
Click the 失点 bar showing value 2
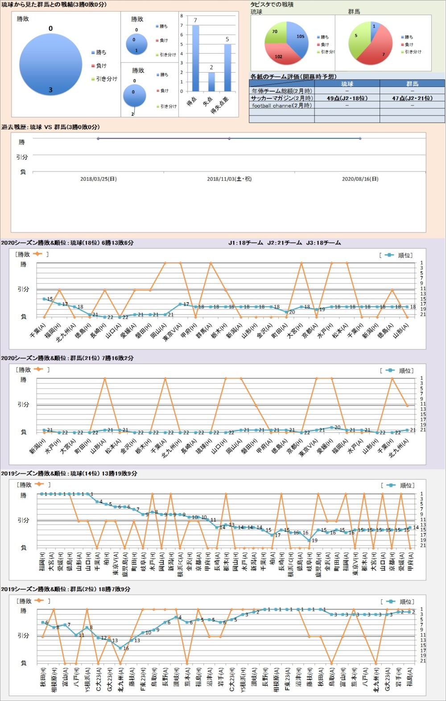point(211,82)
